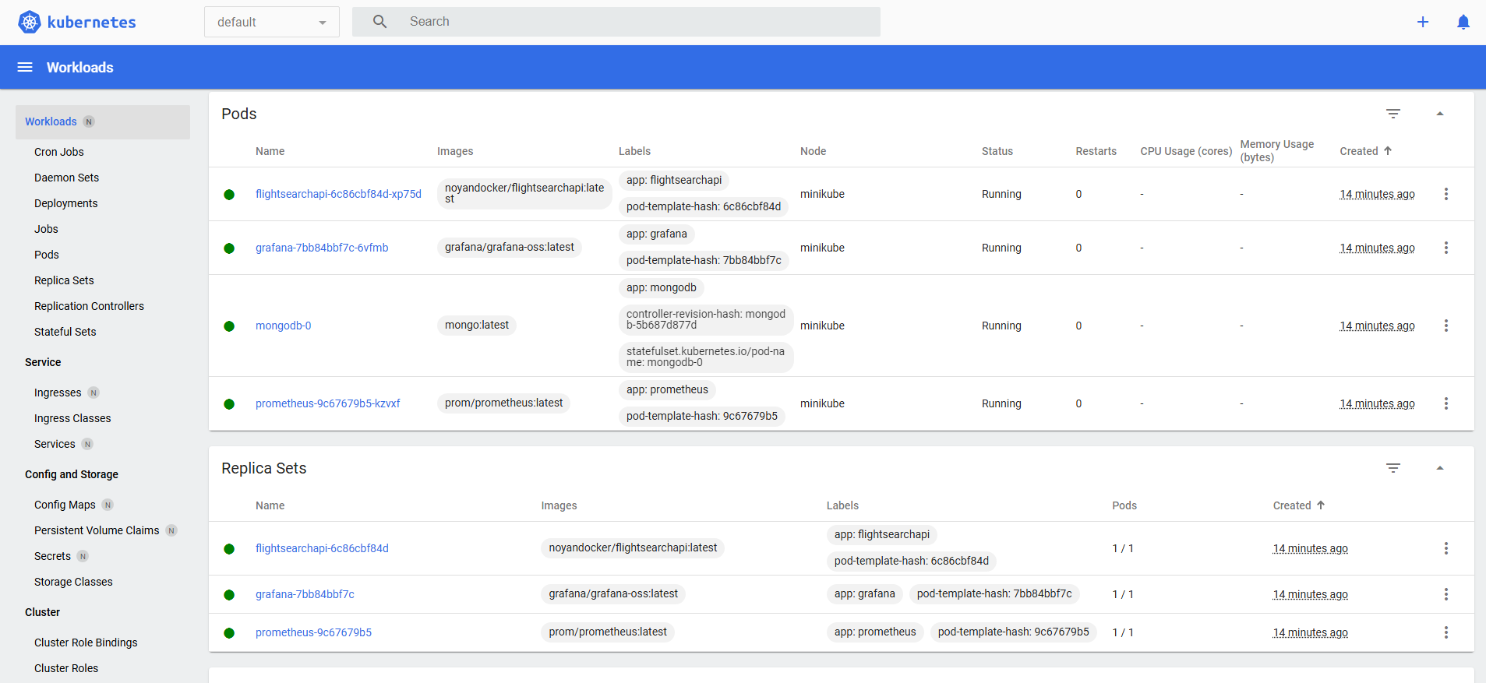Sort Pods by Created arrow
This screenshot has height=683, width=1486.
click(x=1388, y=151)
